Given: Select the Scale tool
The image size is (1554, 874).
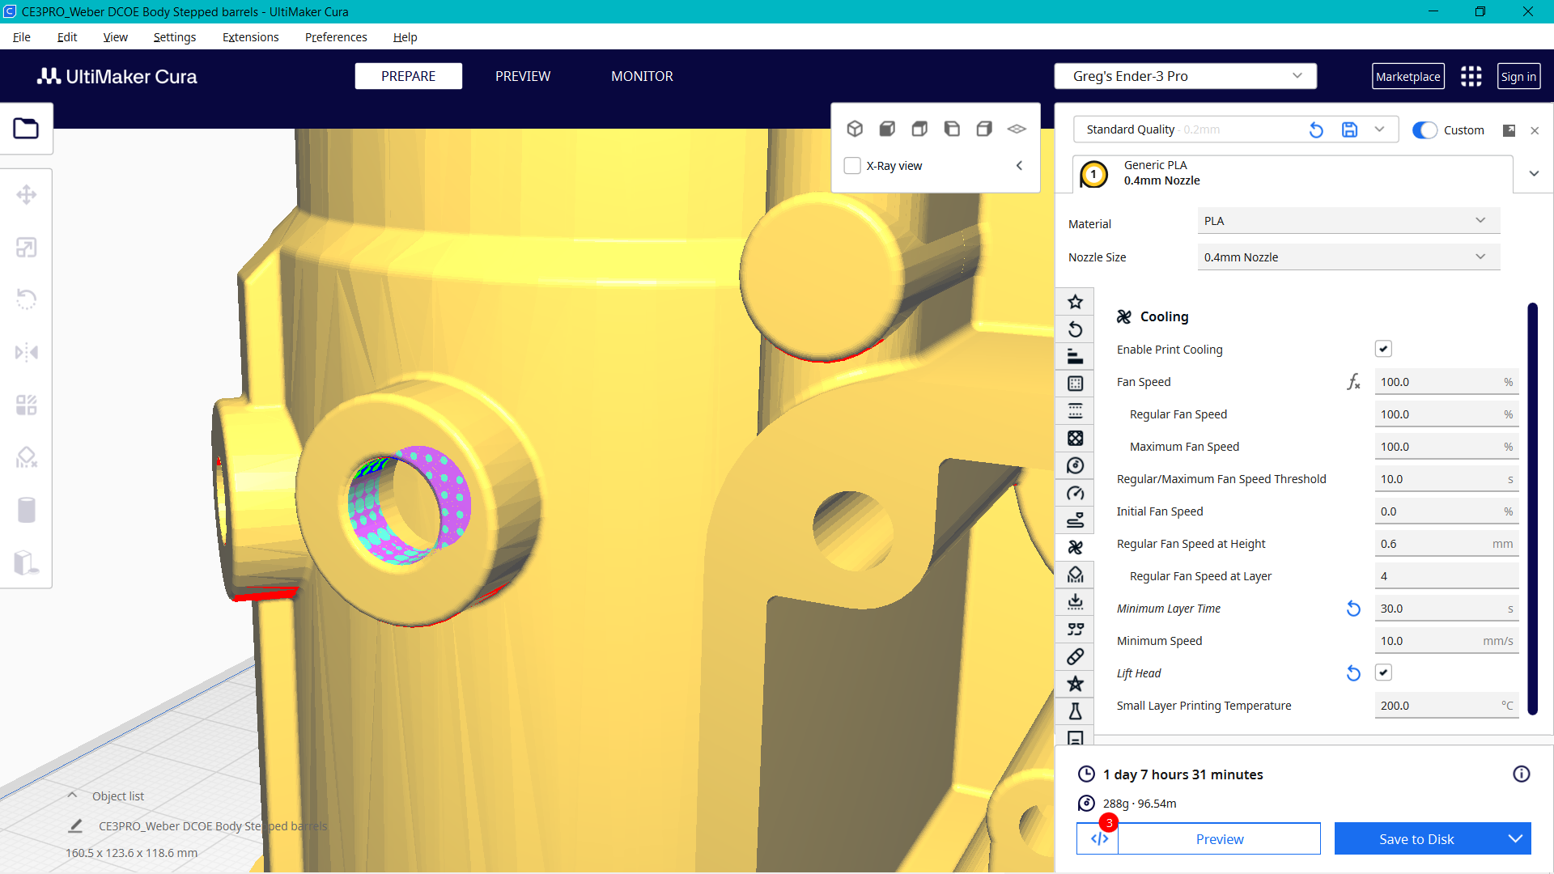Looking at the screenshot, I should (28, 247).
